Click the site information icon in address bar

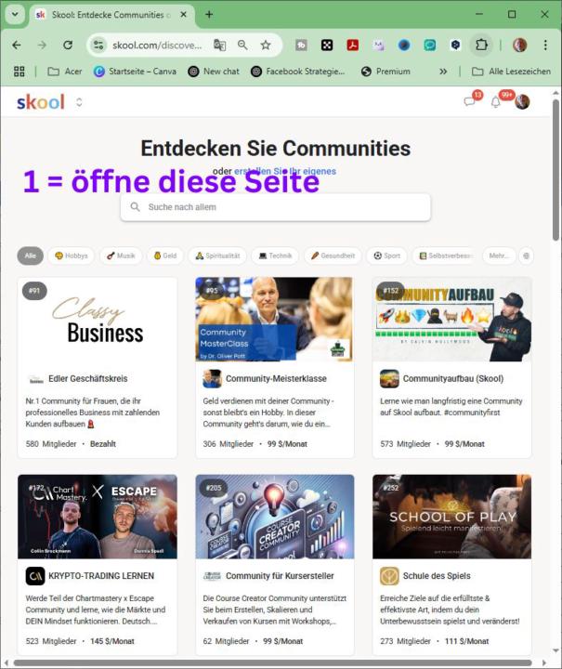pos(98,45)
